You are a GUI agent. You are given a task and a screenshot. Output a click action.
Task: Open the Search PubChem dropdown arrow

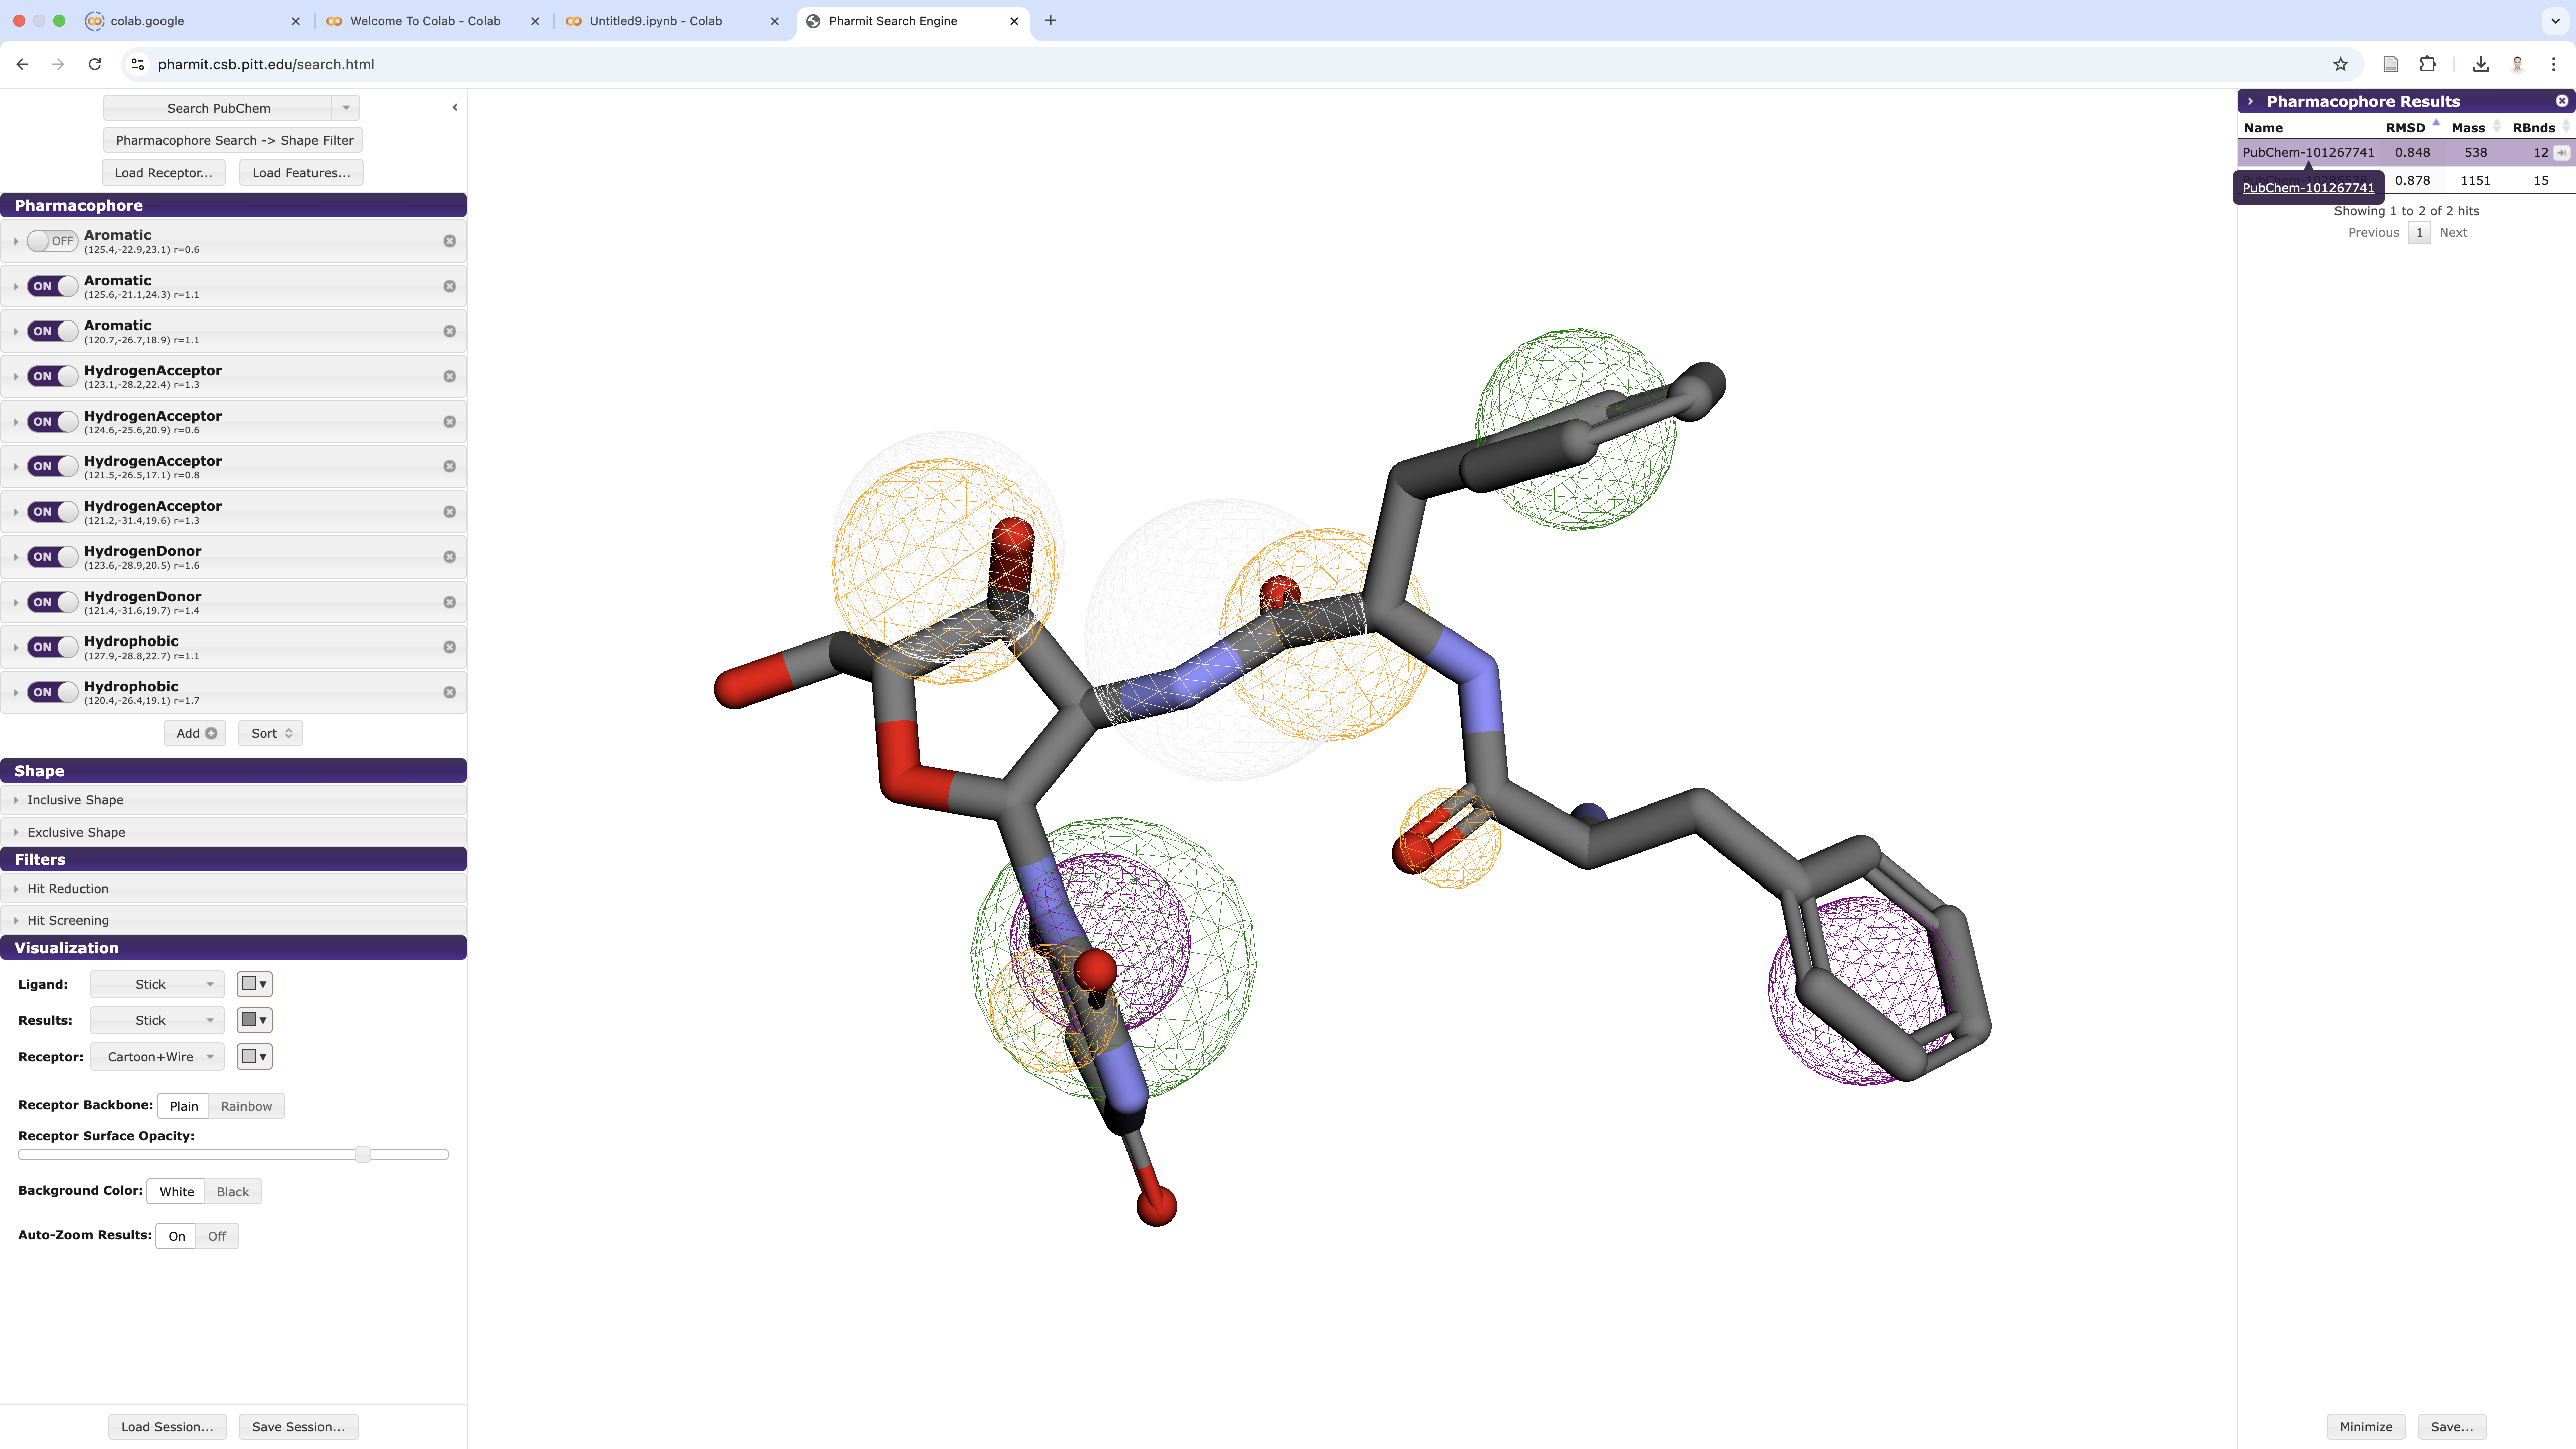tap(346, 108)
